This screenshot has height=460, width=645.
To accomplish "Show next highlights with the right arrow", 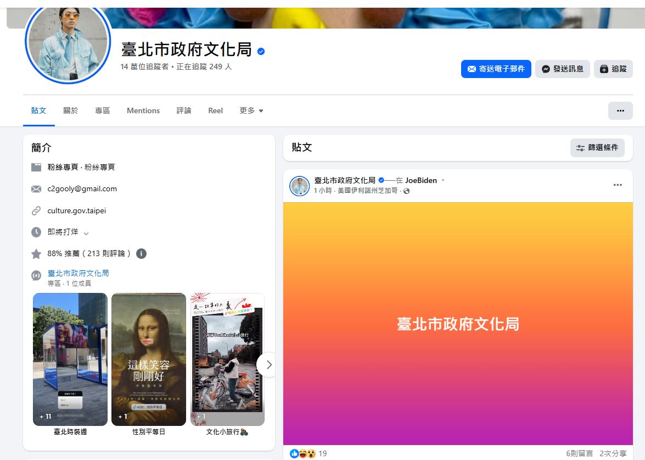I will [268, 365].
